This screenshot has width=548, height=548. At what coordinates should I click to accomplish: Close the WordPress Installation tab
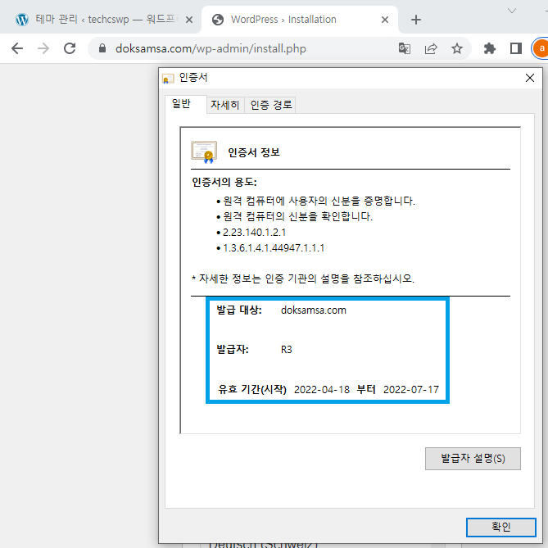tap(385, 20)
